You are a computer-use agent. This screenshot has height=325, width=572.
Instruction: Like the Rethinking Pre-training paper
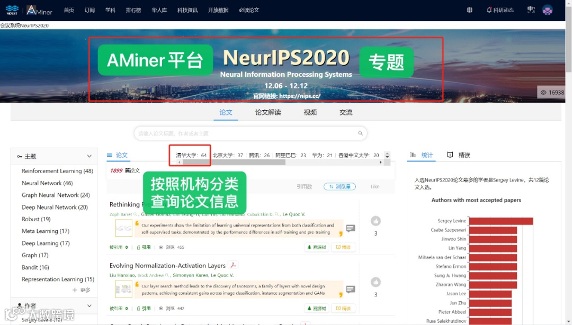point(376,221)
